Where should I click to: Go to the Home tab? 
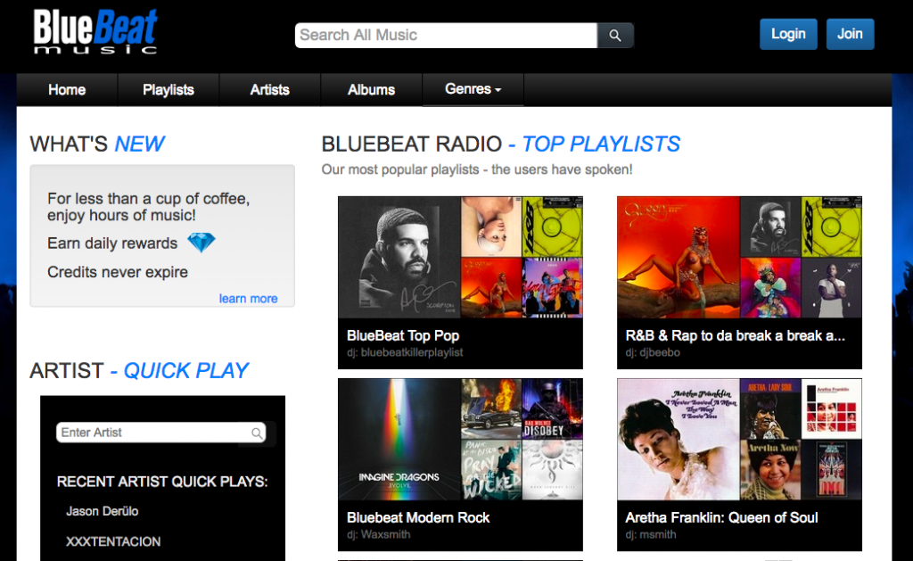click(x=67, y=90)
